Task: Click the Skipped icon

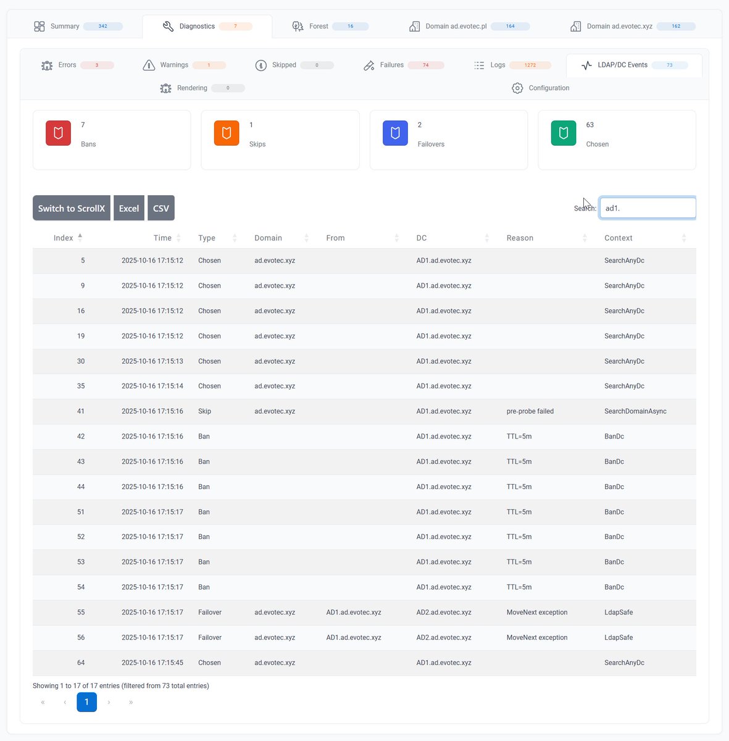Action: [x=260, y=65]
